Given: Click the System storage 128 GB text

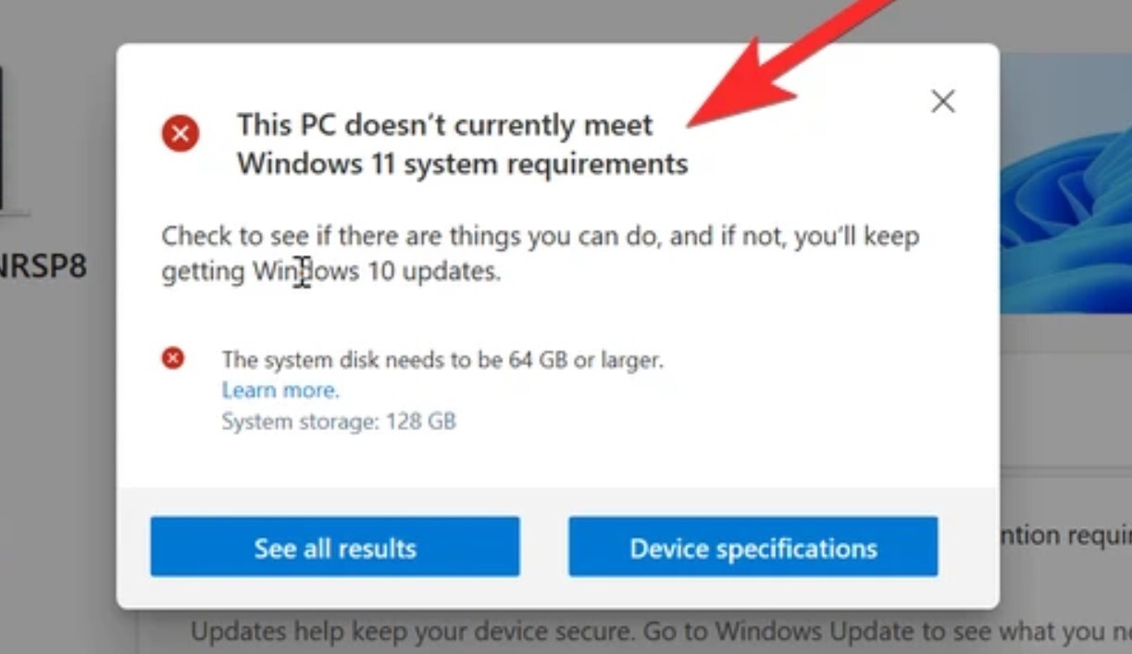Looking at the screenshot, I should pos(338,421).
